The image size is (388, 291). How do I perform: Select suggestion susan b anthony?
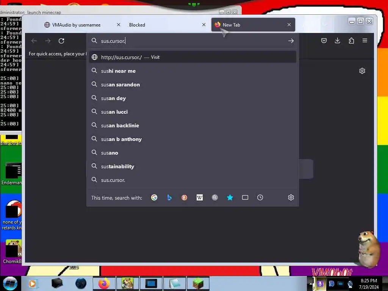(192, 139)
